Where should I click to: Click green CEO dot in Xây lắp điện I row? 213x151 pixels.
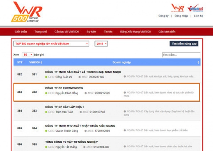[46, 112]
